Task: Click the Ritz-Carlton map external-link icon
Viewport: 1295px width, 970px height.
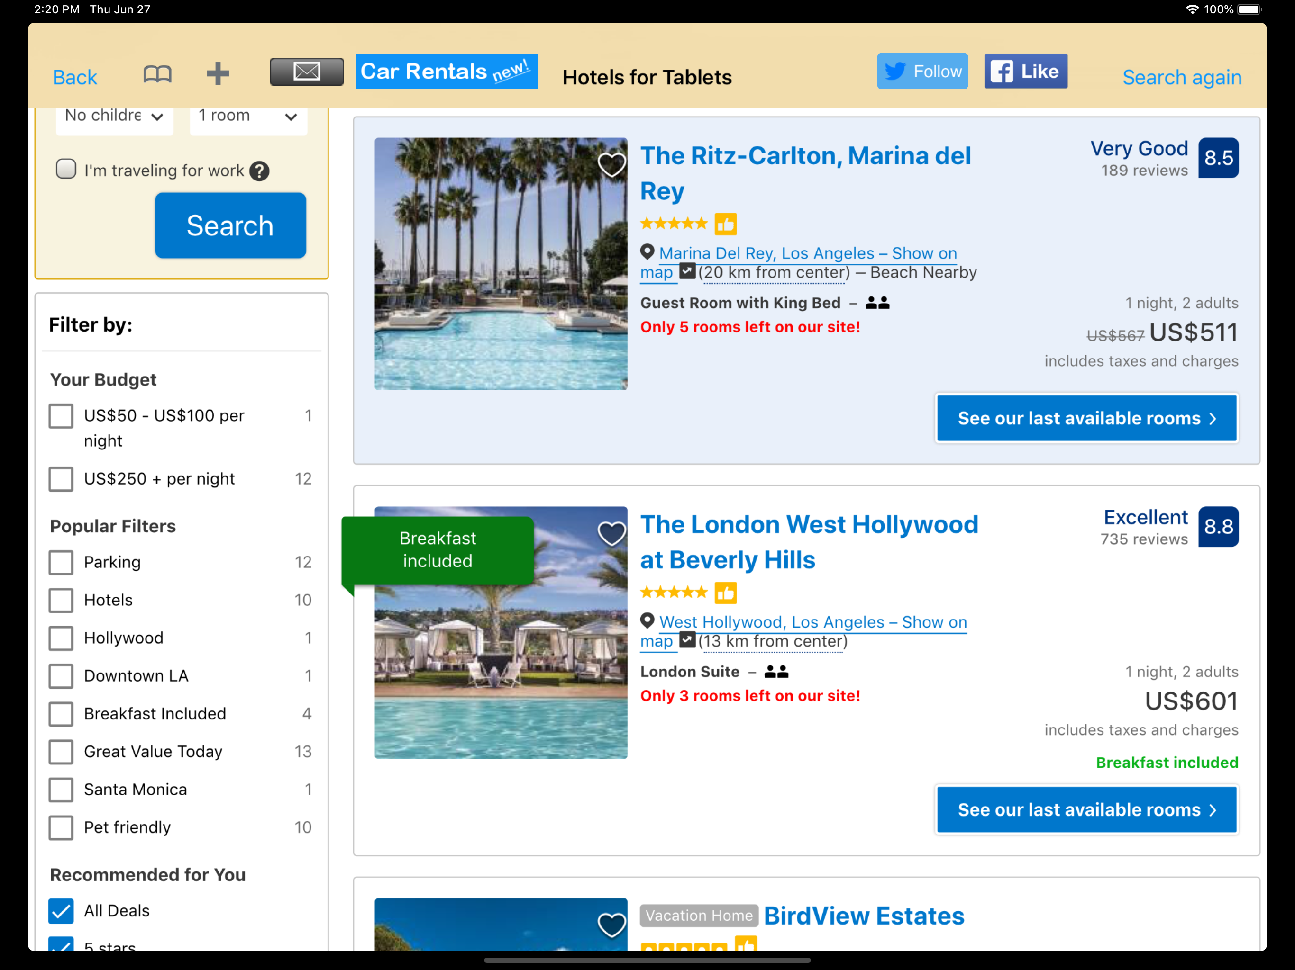Action: click(x=687, y=271)
